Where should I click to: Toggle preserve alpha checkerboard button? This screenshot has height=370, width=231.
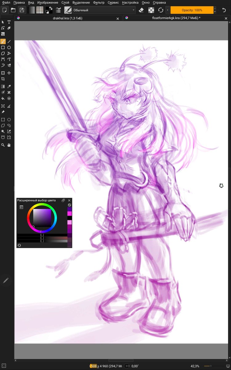[x=151, y=10]
